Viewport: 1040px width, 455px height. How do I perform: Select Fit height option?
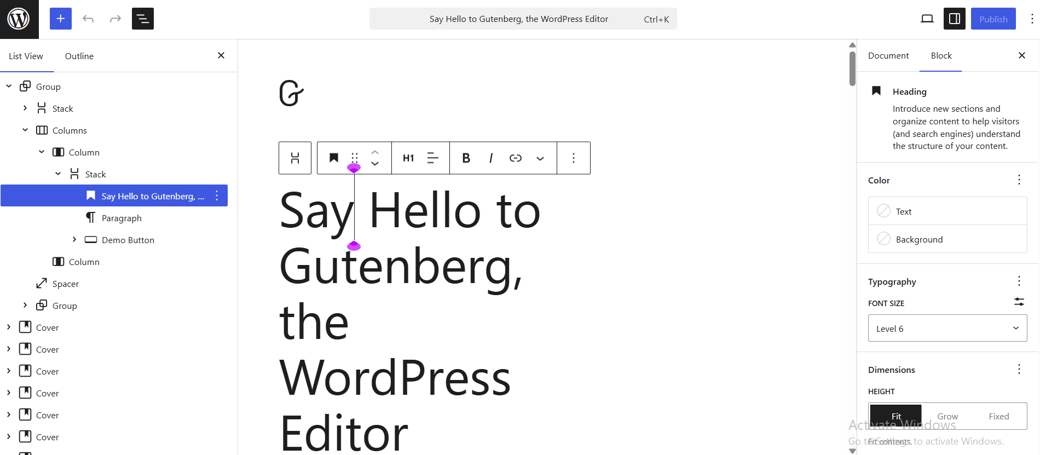pos(896,416)
